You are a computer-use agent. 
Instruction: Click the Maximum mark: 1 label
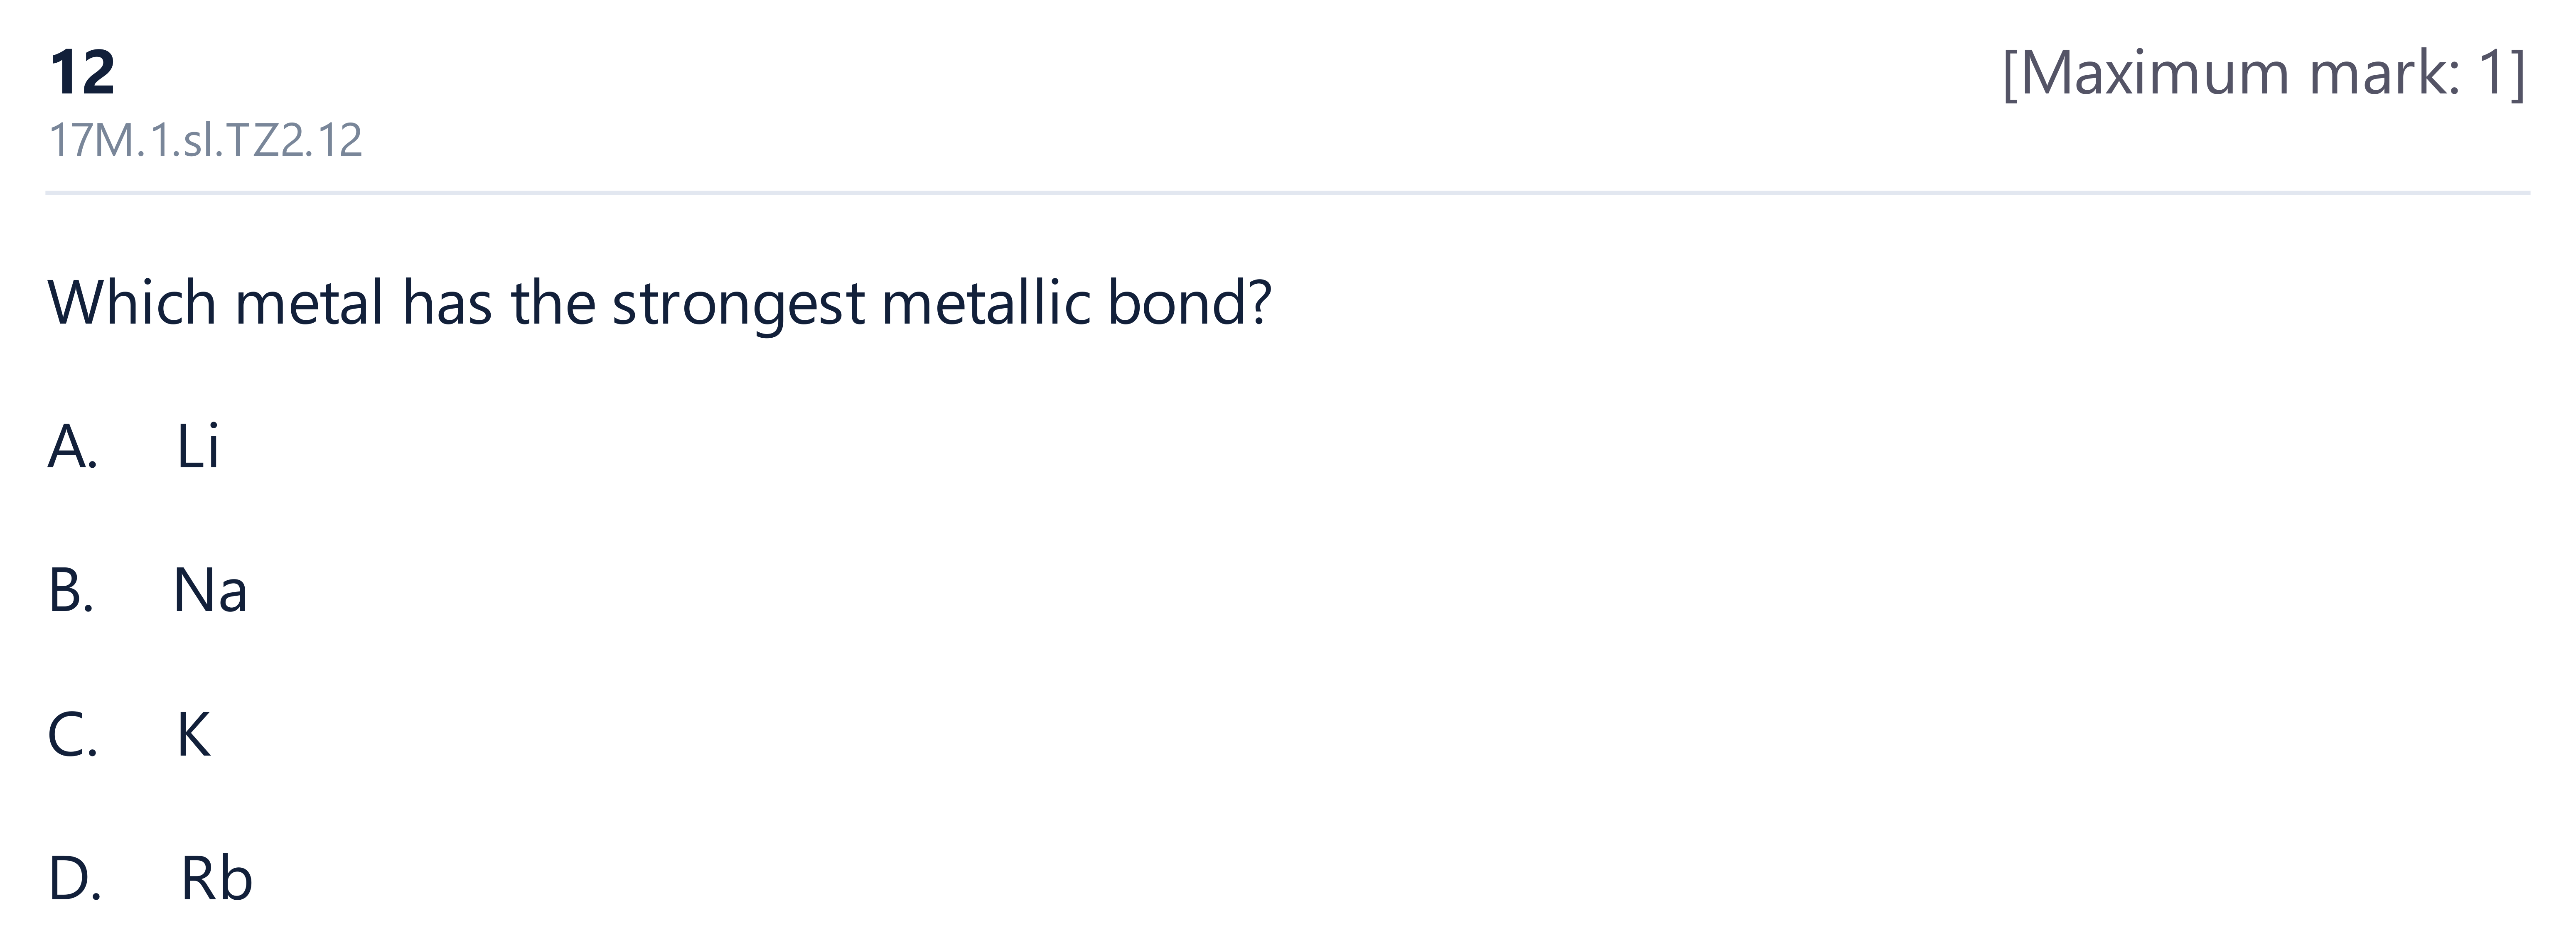2264,73
